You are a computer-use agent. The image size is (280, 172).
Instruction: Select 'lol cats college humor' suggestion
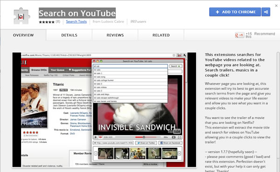(130, 80)
